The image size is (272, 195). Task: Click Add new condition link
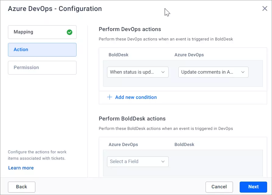(136, 97)
